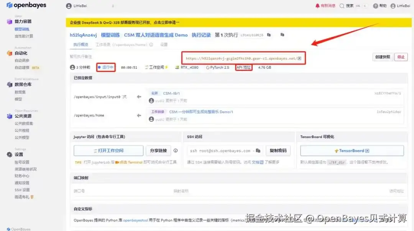414x231 pixels.
Task: Click the 复制密码 button
Action: (x=278, y=151)
